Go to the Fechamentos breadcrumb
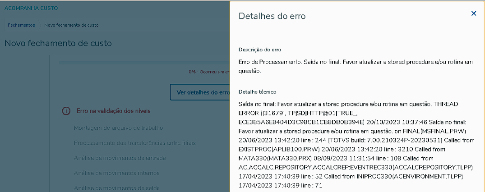This screenshot has height=192, width=485. [x=21, y=25]
